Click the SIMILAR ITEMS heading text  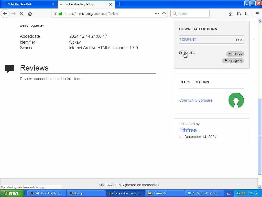(x=128, y=185)
